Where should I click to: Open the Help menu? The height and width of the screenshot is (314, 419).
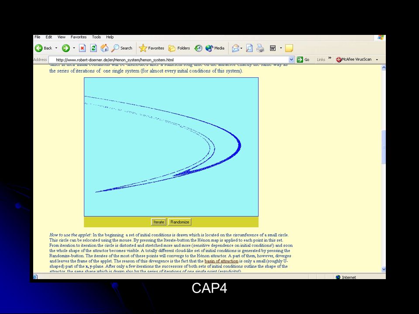click(110, 37)
